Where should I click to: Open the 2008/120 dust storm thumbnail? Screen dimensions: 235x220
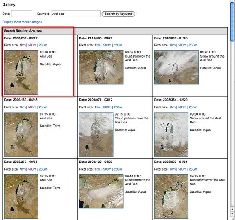[101, 191]
